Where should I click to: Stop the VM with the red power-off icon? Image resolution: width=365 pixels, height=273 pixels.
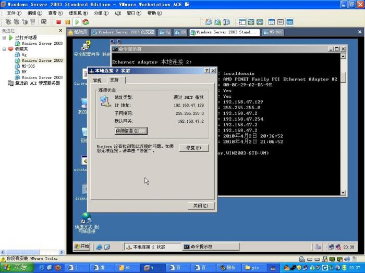pos(58,22)
